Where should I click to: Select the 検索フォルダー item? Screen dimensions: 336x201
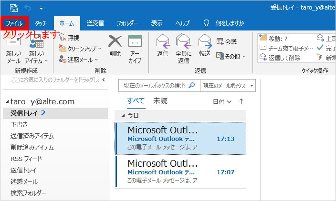[28, 193]
